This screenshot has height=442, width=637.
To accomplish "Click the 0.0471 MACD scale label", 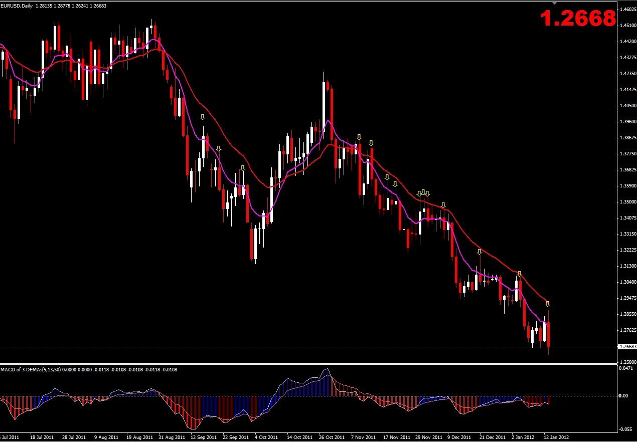I will [626, 368].
